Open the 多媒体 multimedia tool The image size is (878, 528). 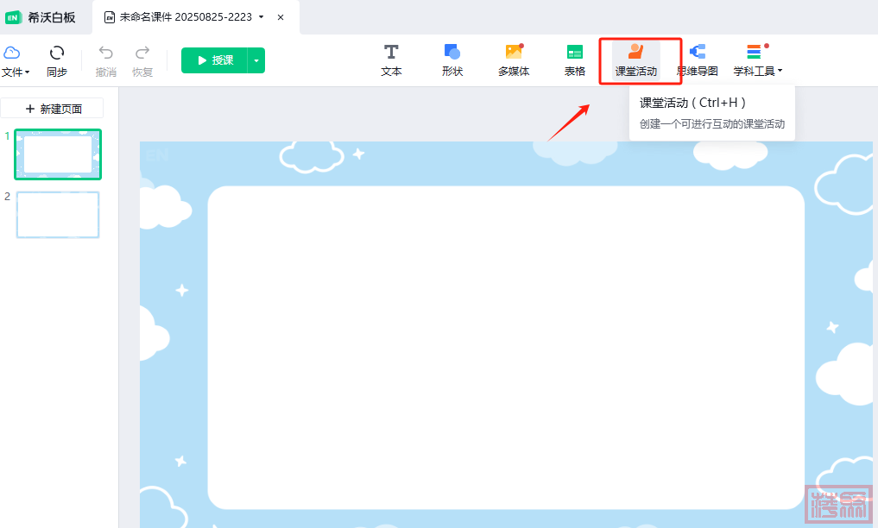pyautogui.click(x=514, y=60)
